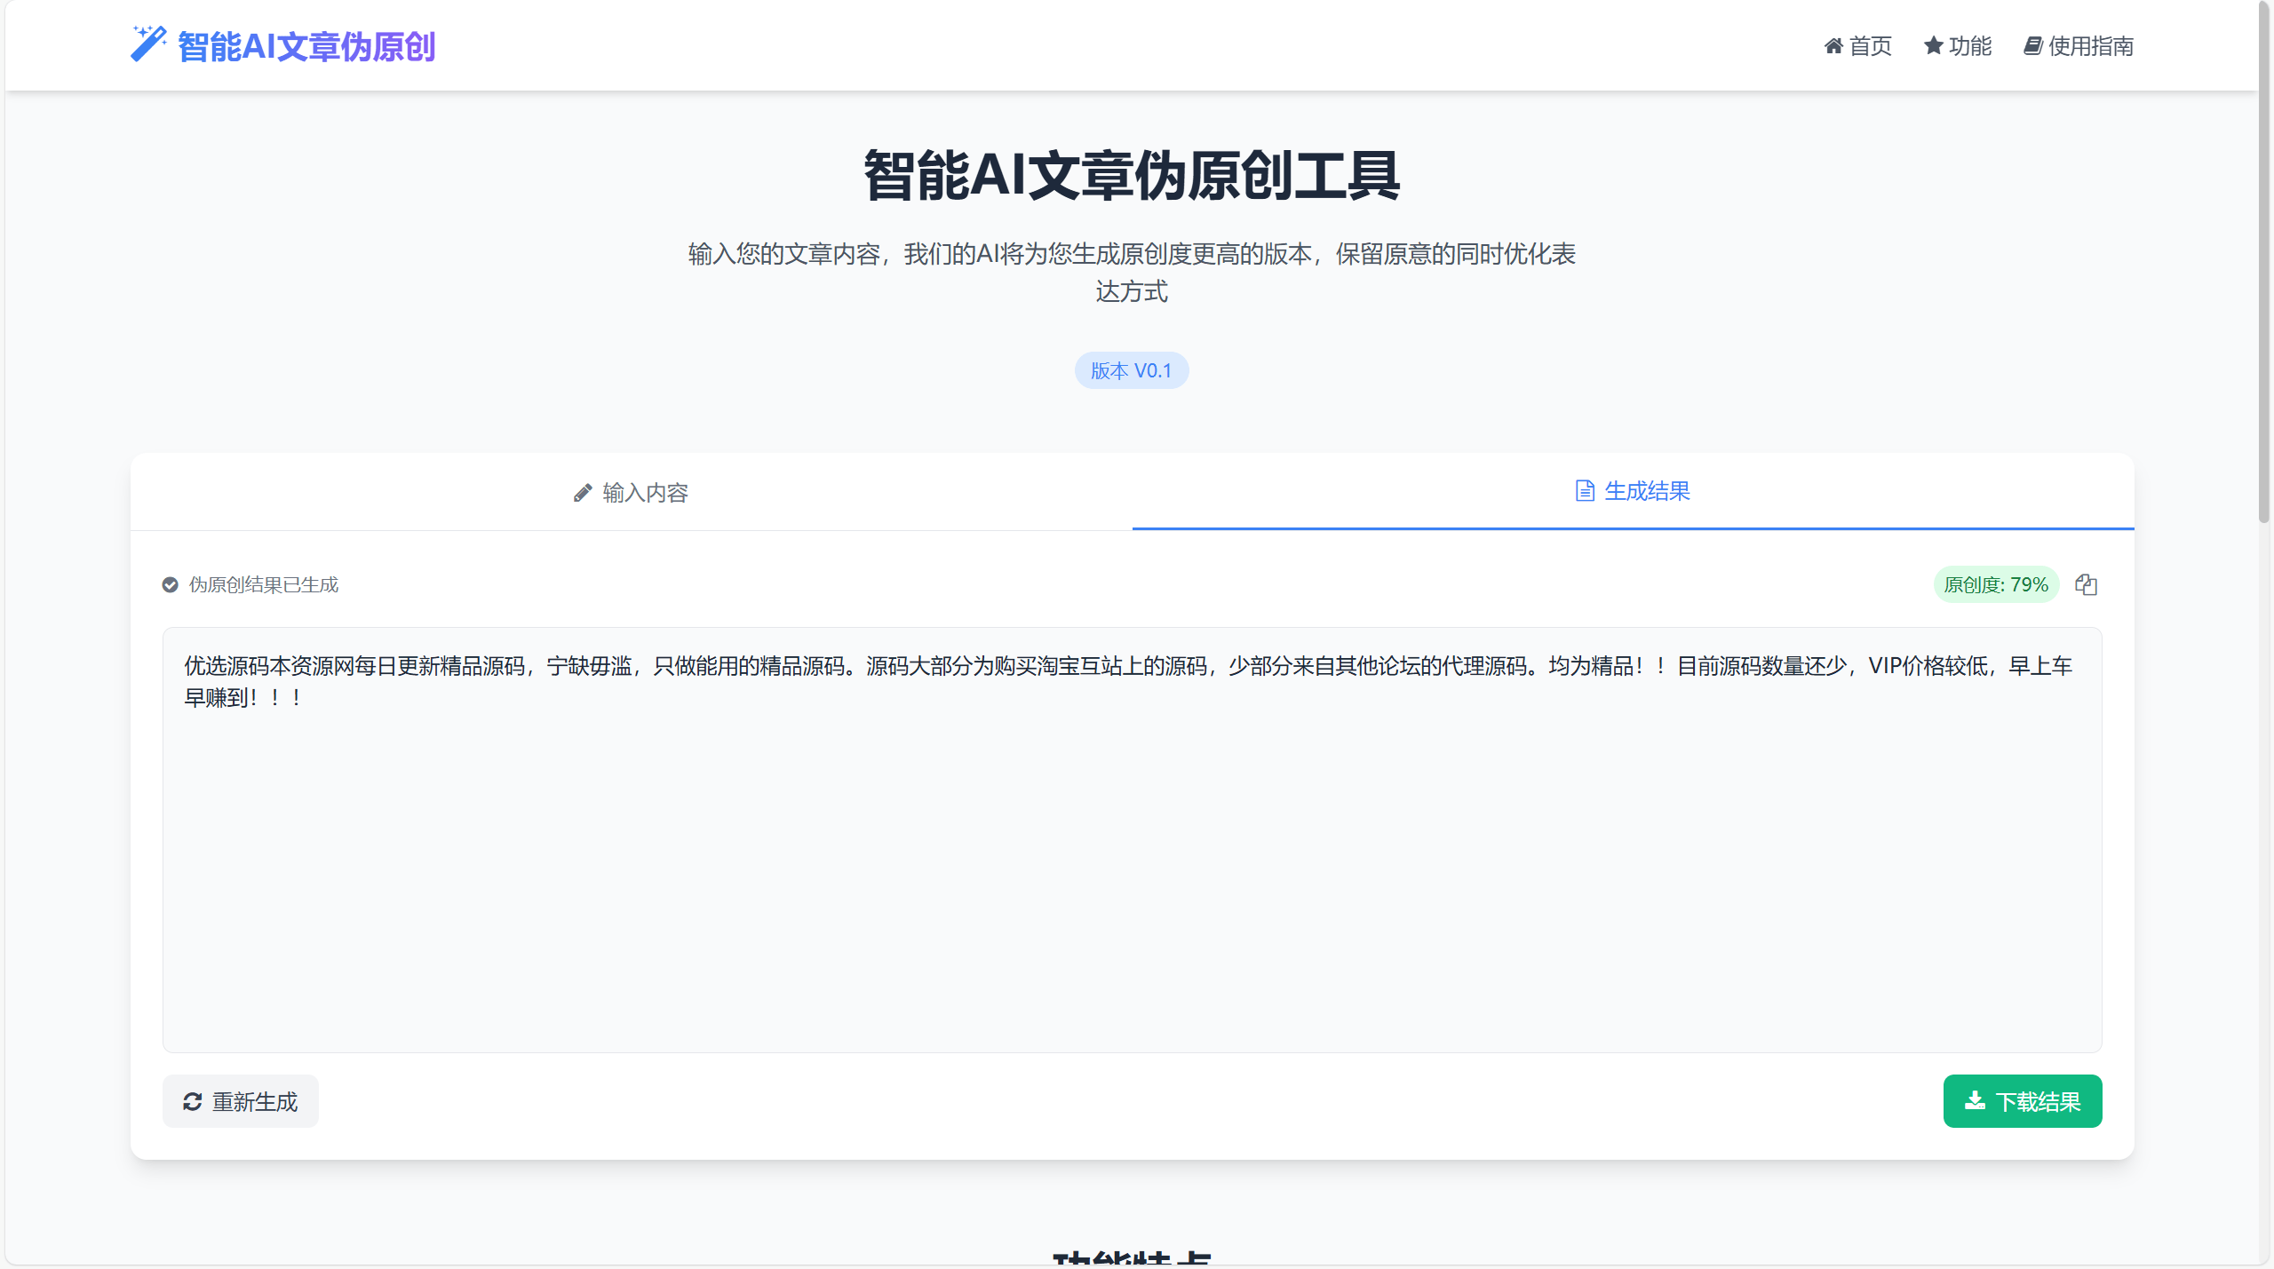Image resolution: width=2274 pixels, height=1269 pixels.
Task: Click the 原创度: 79% badge
Action: [1996, 584]
